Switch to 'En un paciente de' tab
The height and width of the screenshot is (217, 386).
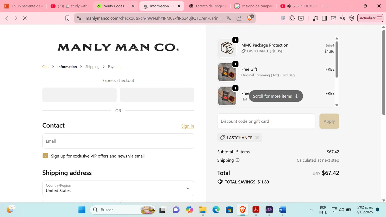coord(24,6)
